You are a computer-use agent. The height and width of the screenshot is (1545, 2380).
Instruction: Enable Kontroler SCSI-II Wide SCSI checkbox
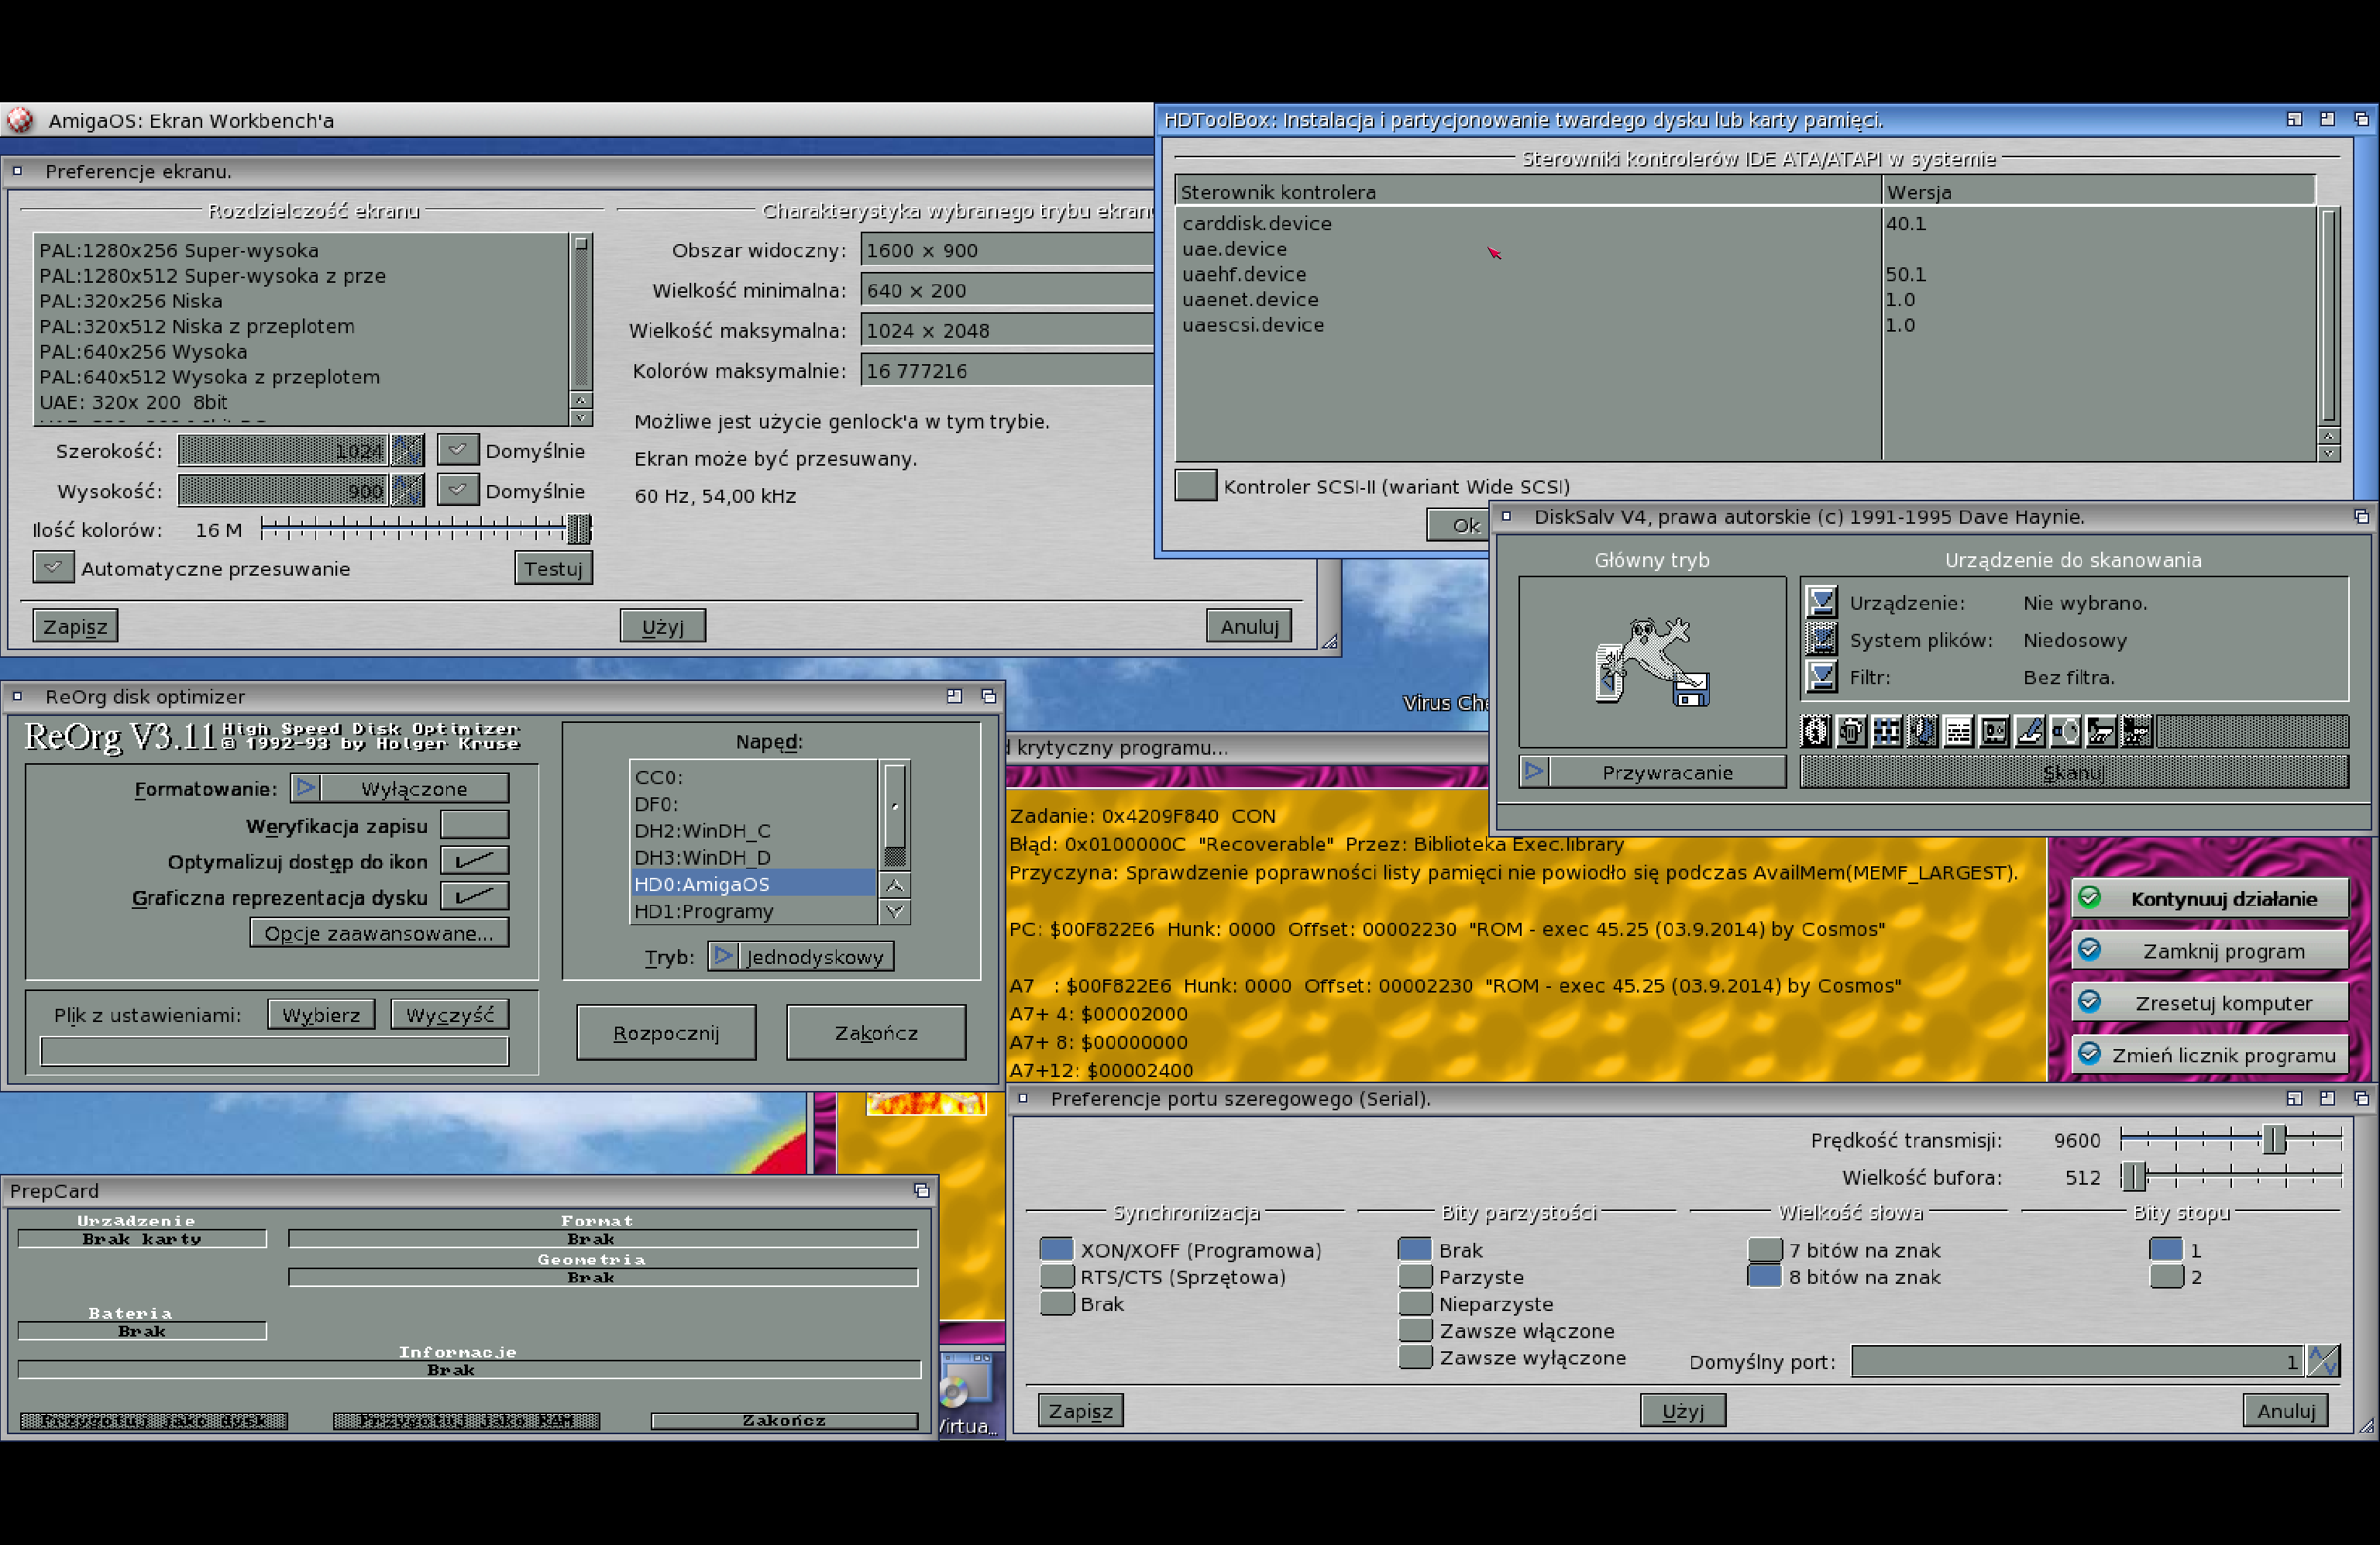[x=1195, y=485]
